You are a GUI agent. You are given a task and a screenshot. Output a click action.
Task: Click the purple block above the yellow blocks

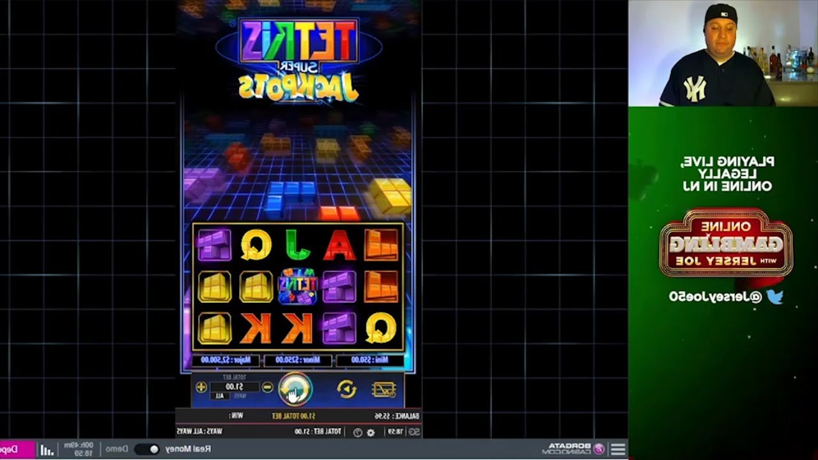point(214,245)
